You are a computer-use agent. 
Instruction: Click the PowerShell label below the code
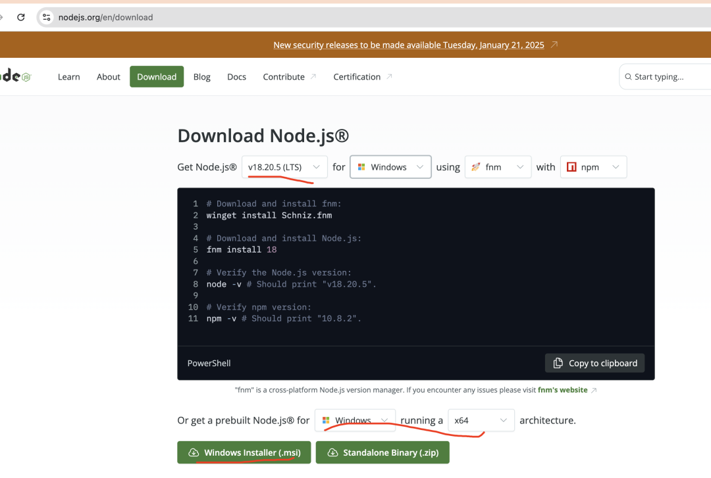(209, 363)
